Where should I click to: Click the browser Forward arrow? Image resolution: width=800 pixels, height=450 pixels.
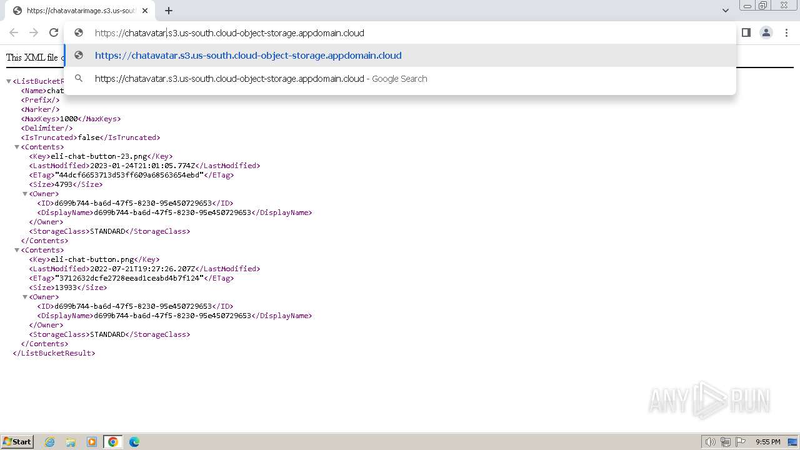[x=34, y=32]
